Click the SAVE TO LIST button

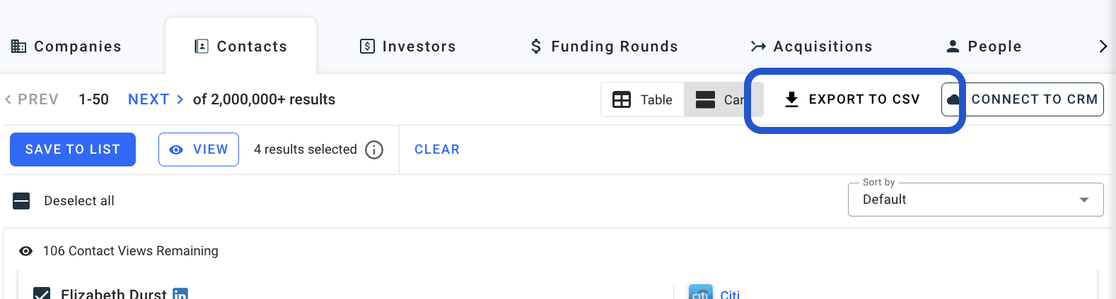(73, 149)
